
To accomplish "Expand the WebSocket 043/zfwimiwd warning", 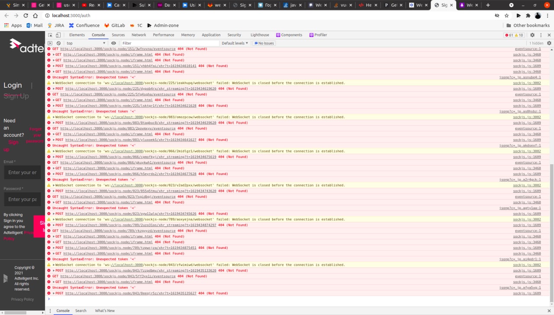I will 54,265.
